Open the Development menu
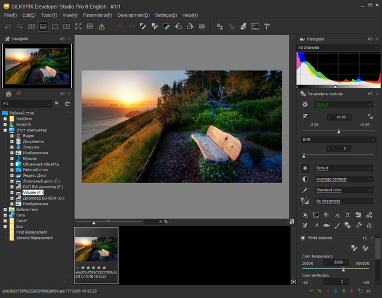Screen dimensions: 382x298 (134, 14)
